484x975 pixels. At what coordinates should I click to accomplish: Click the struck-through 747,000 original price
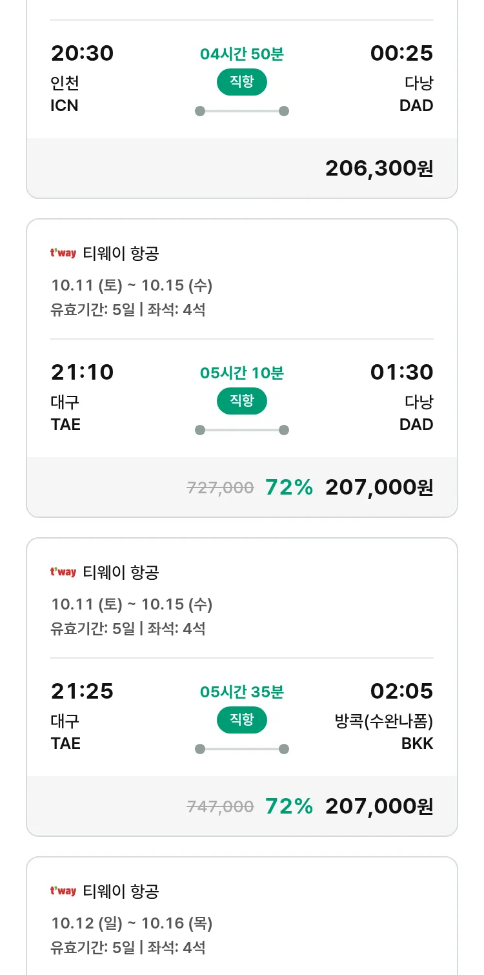click(220, 806)
